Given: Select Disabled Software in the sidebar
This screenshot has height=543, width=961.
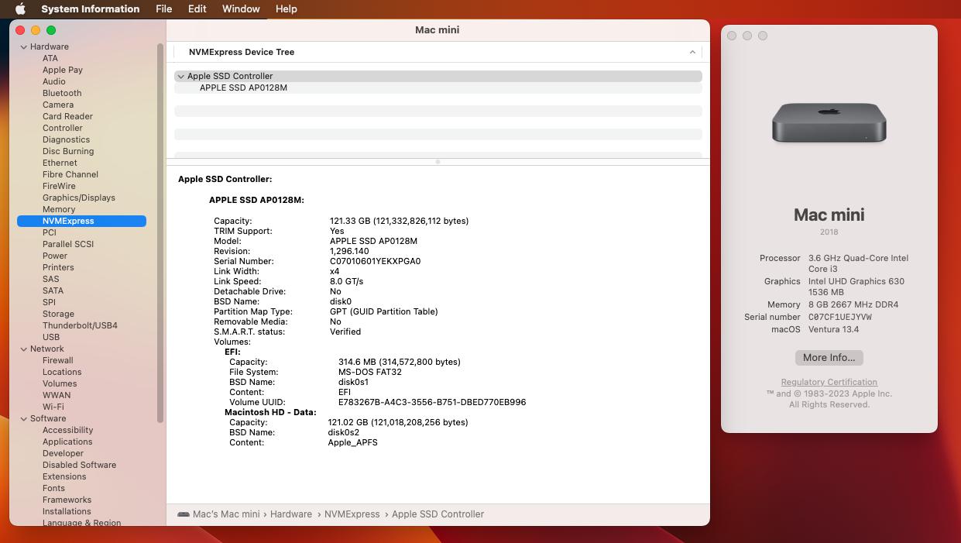Looking at the screenshot, I should coord(80,465).
